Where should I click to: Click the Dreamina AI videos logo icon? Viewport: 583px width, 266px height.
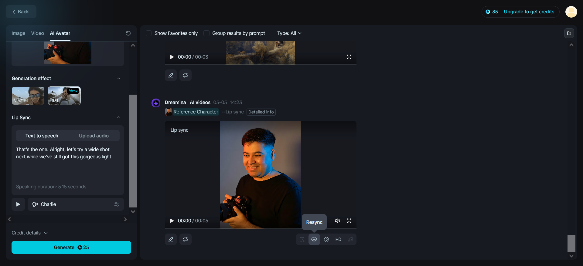(156, 103)
